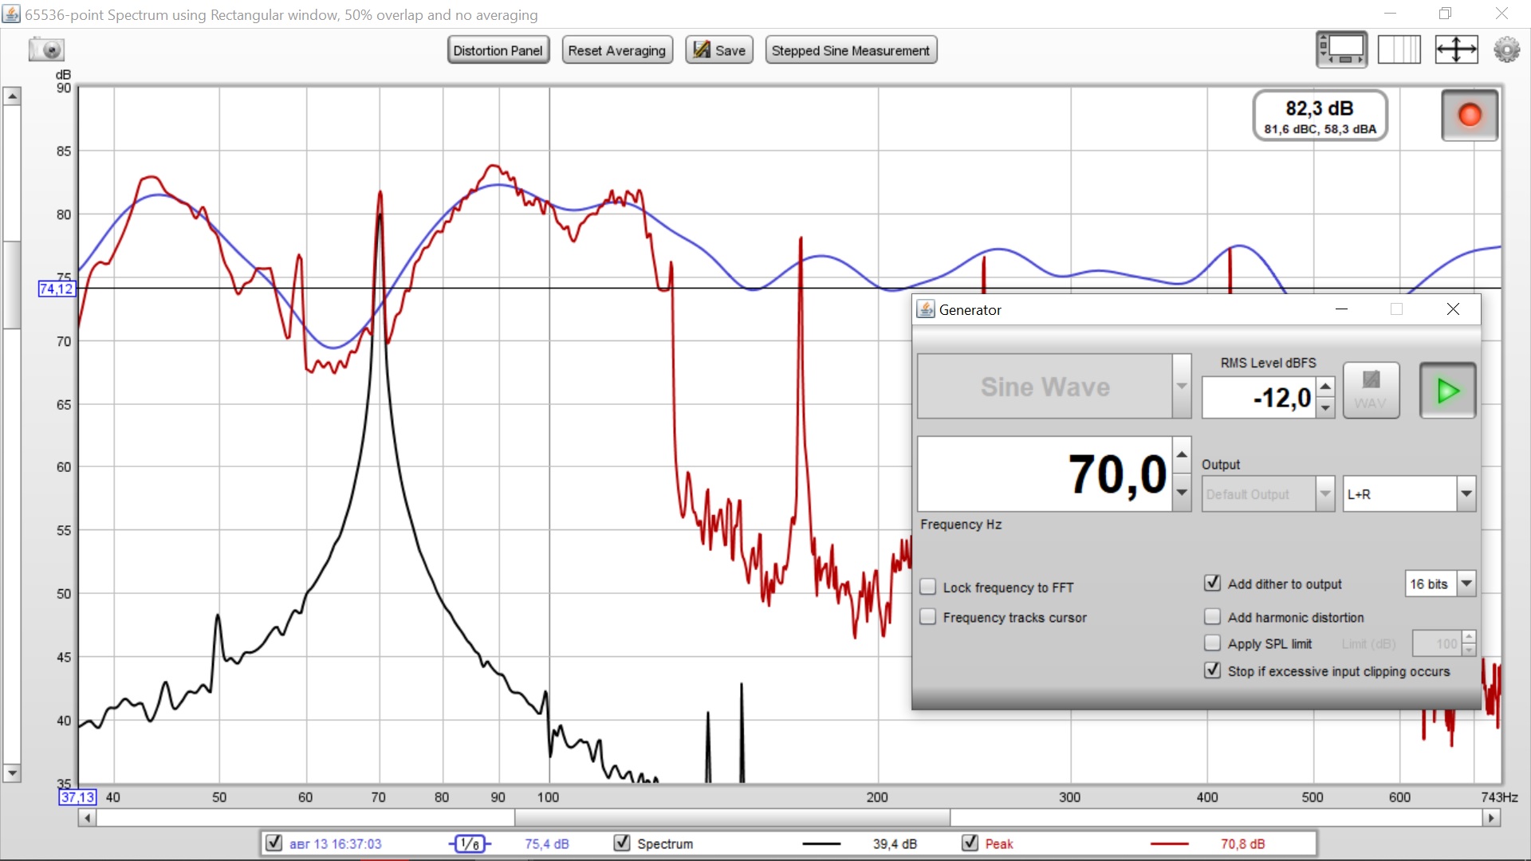Open the L+R output channel dropdown

(1466, 494)
